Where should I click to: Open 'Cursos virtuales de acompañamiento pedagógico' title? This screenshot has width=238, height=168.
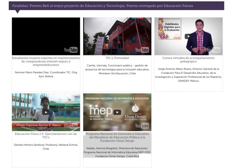coord(188,60)
